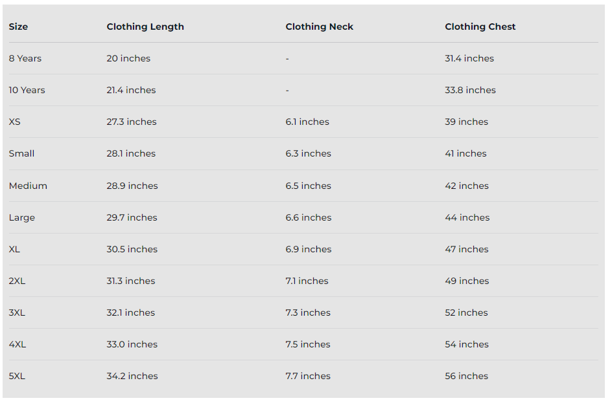This screenshot has width=612, height=405.
Task: Click the 20 inches length cell
Action: coord(128,58)
